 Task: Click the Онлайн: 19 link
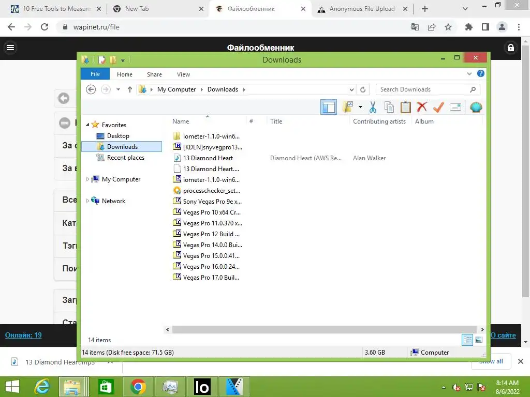(23, 335)
